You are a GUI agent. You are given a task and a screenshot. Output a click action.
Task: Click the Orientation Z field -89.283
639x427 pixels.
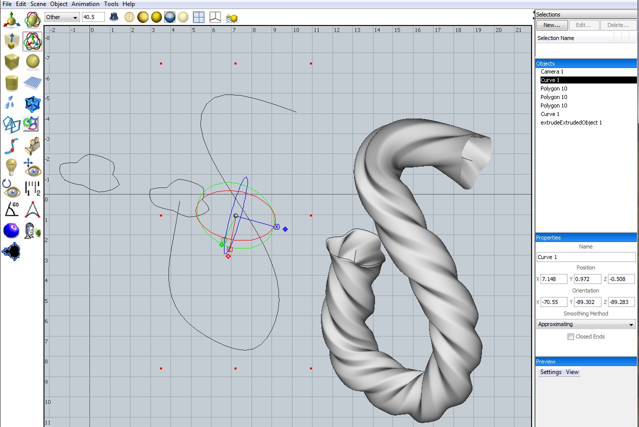point(621,302)
